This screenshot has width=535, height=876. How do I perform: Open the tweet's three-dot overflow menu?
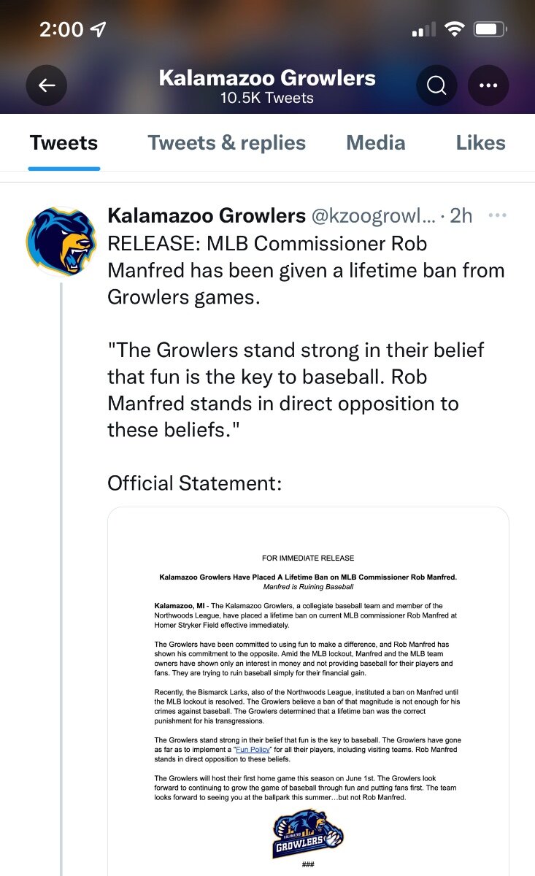[497, 215]
